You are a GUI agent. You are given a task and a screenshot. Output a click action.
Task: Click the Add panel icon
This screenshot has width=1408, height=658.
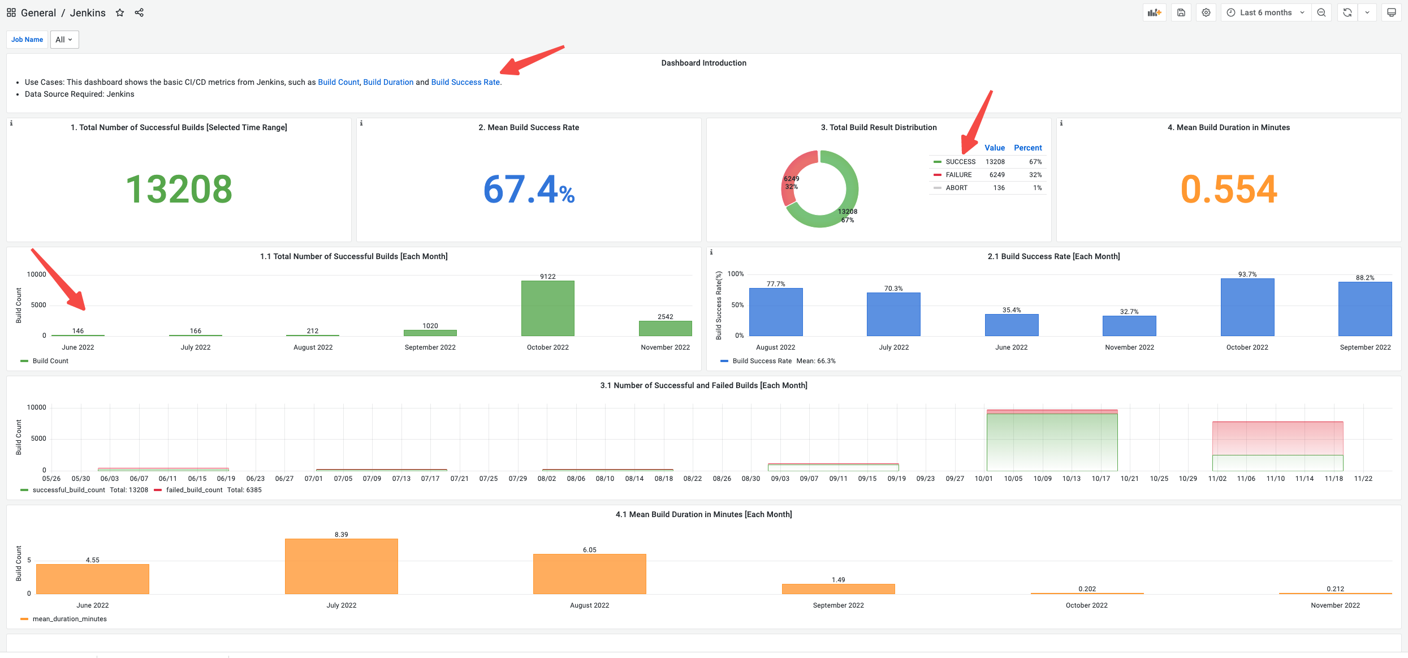pos(1154,12)
